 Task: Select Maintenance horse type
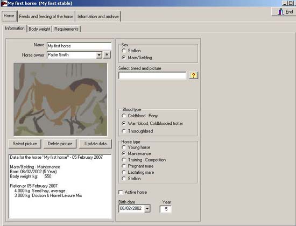pyautogui.click(x=124, y=153)
